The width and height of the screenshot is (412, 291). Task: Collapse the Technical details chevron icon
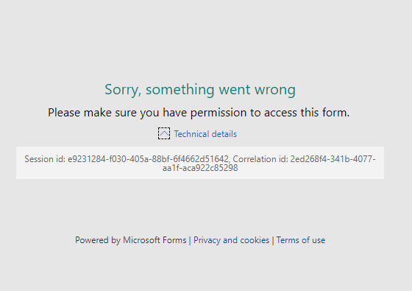(x=164, y=133)
